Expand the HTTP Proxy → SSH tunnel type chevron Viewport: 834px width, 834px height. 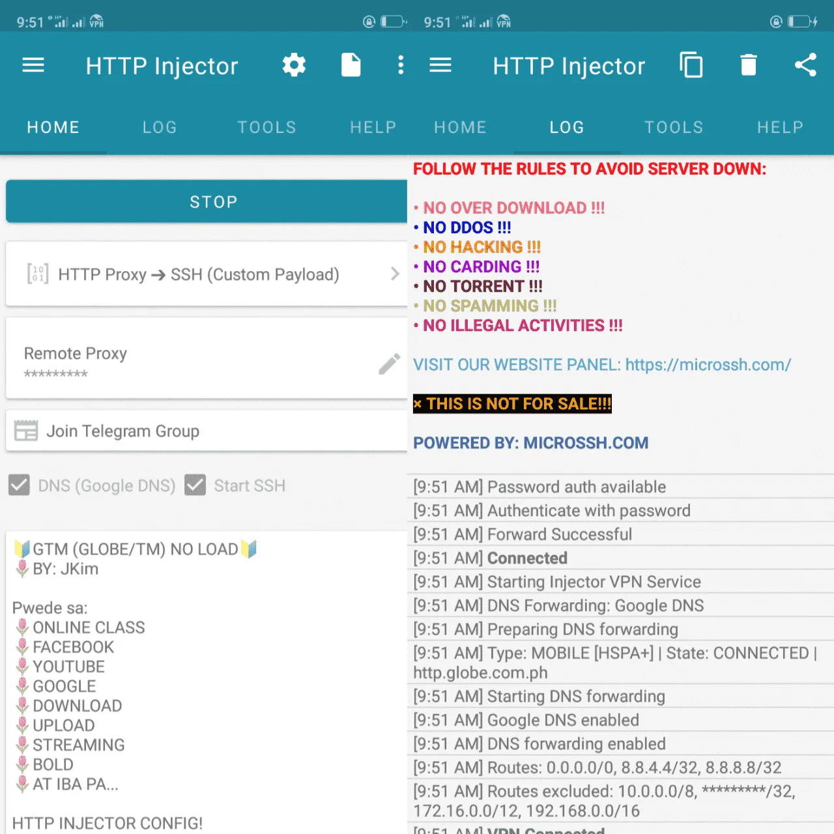click(x=394, y=274)
